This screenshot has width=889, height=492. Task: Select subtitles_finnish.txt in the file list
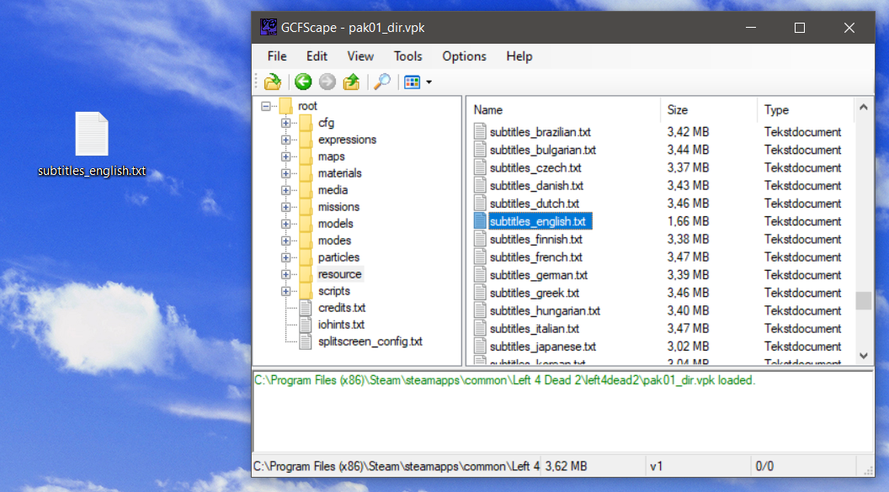535,240
